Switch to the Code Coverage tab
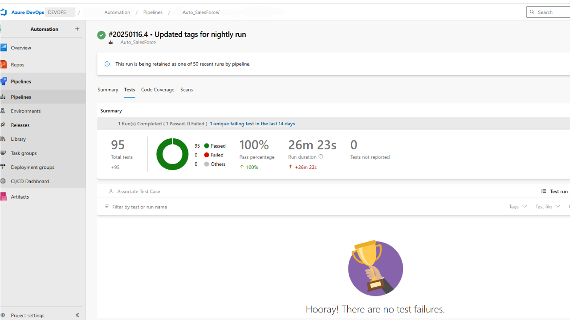 coord(158,90)
